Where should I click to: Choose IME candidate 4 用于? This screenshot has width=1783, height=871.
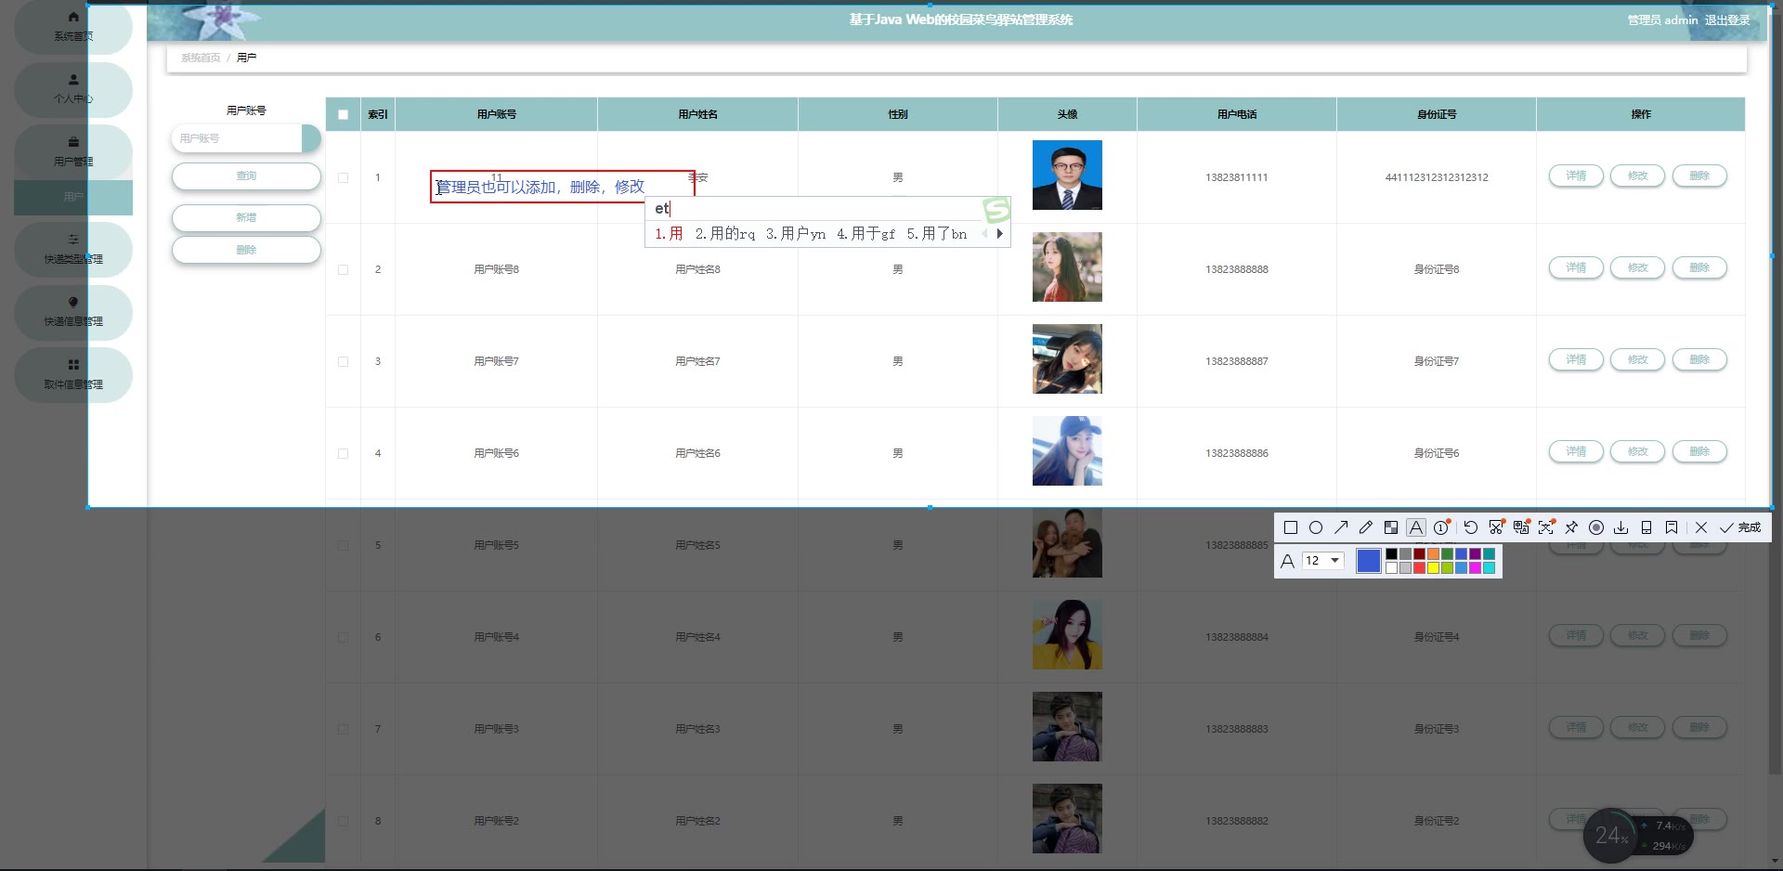[865, 234]
